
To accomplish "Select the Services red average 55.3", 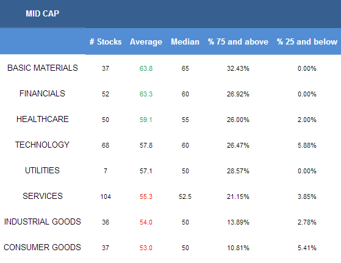I will click(x=146, y=196).
